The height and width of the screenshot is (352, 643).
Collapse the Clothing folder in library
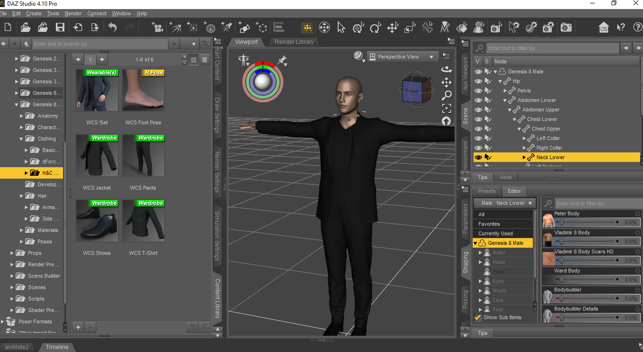click(x=21, y=139)
